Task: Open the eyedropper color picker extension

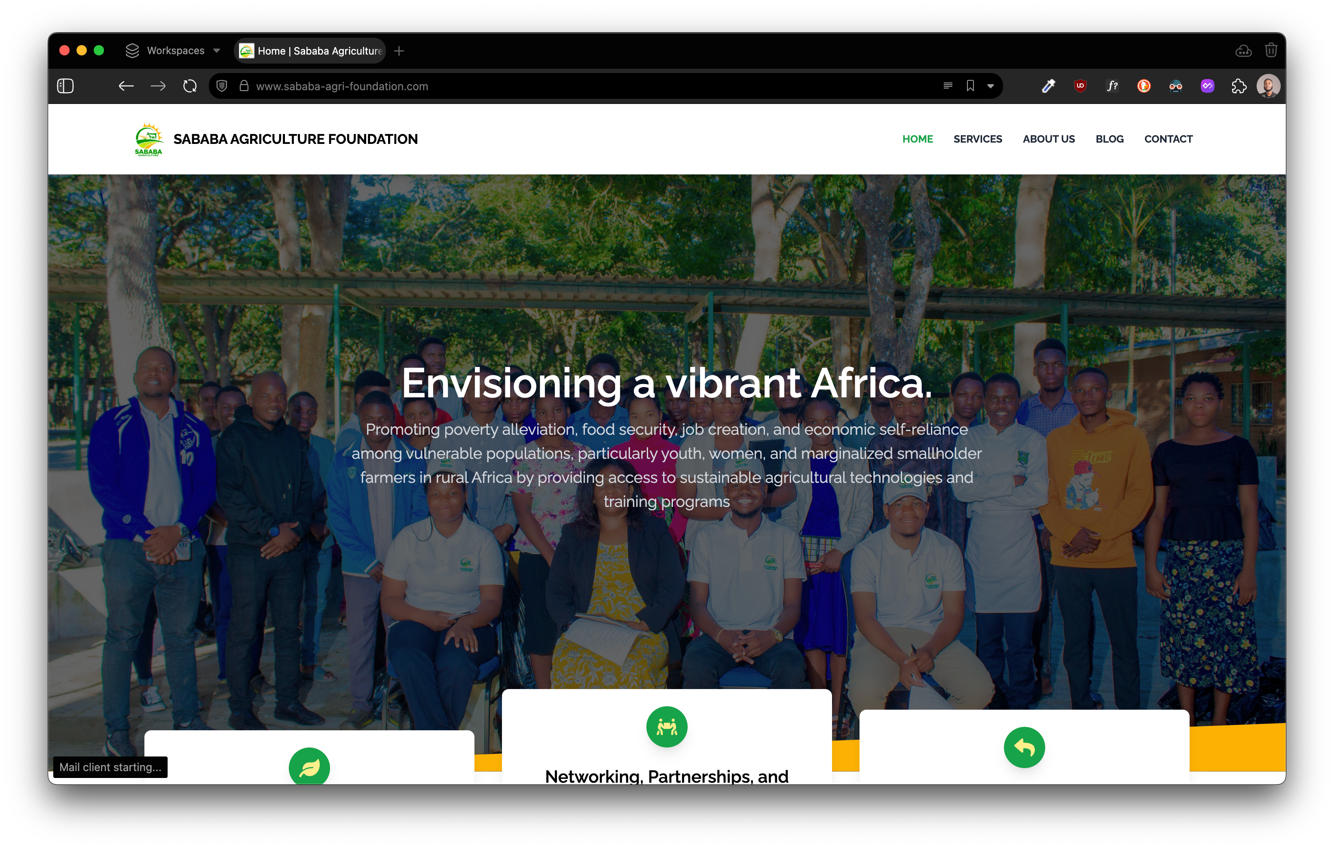Action: pos(1048,86)
